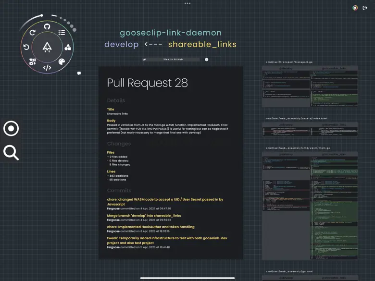Screen dimensions: 375x281
Task: Click the GitHub icon in radial menu
Action: tap(47, 27)
